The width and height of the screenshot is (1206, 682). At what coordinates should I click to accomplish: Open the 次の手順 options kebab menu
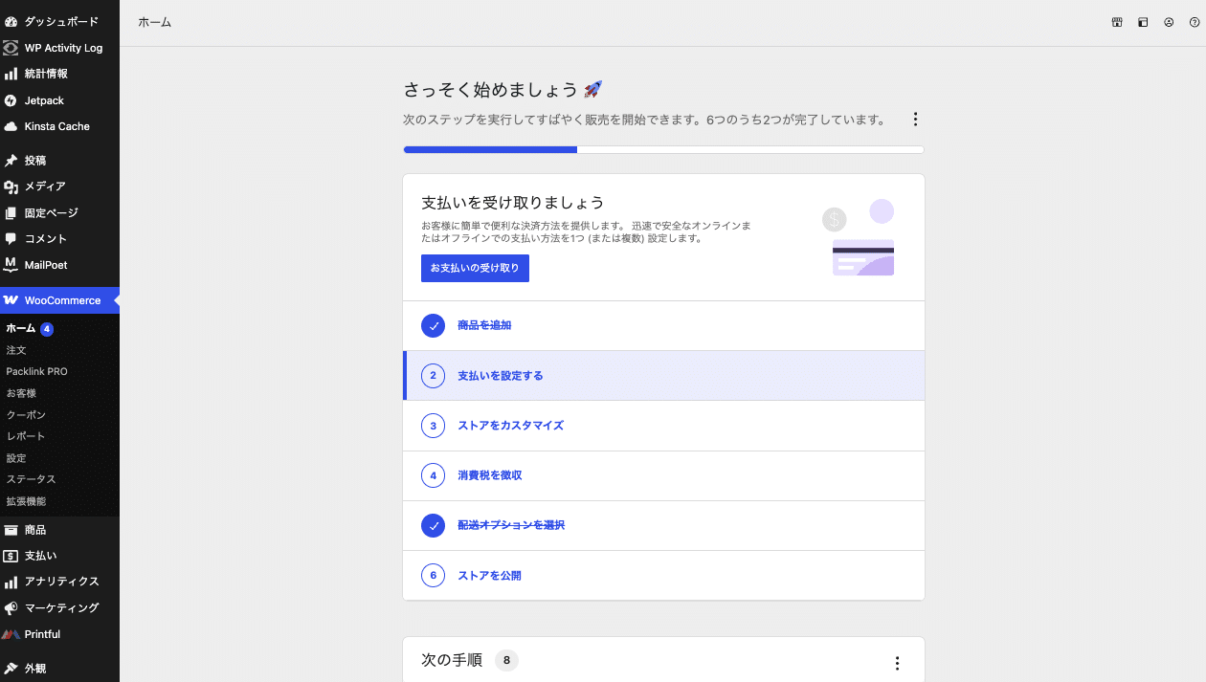point(897,663)
